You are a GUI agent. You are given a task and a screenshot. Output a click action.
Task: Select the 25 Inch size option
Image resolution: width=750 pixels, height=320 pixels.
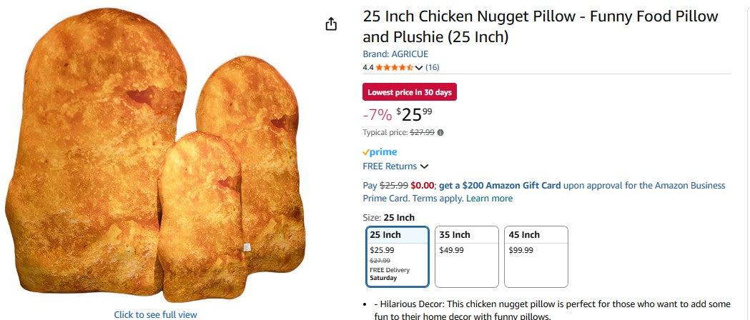398,256
